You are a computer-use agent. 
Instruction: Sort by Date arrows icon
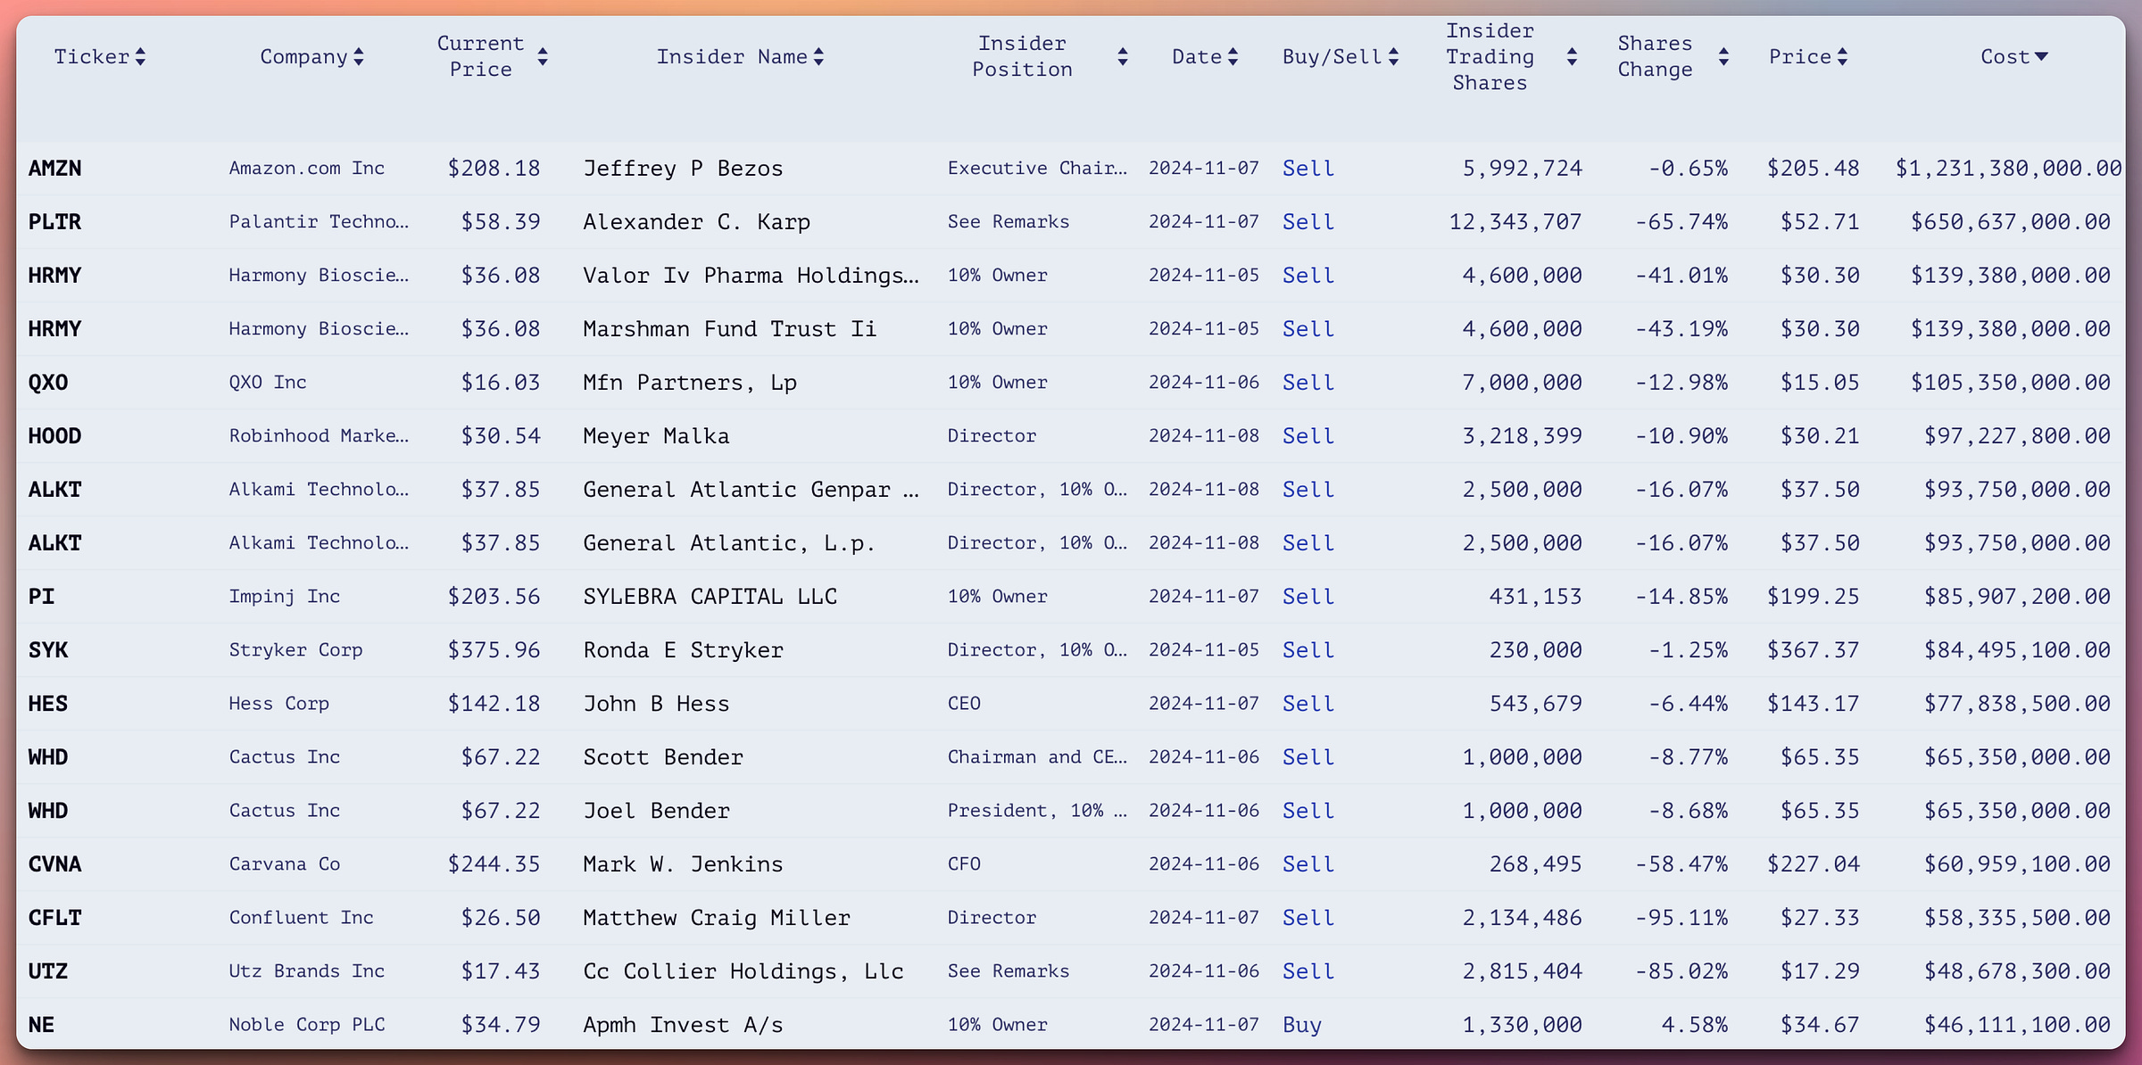1233,57
